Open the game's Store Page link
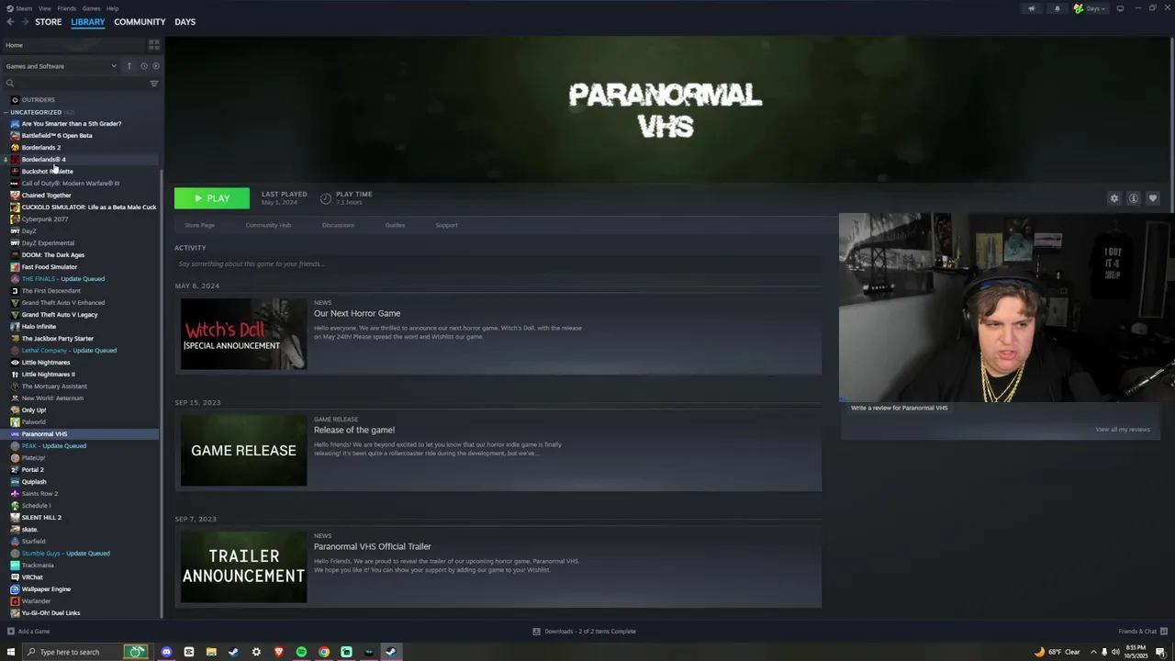This screenshot has height=661, width=1175. pos(199,225)
